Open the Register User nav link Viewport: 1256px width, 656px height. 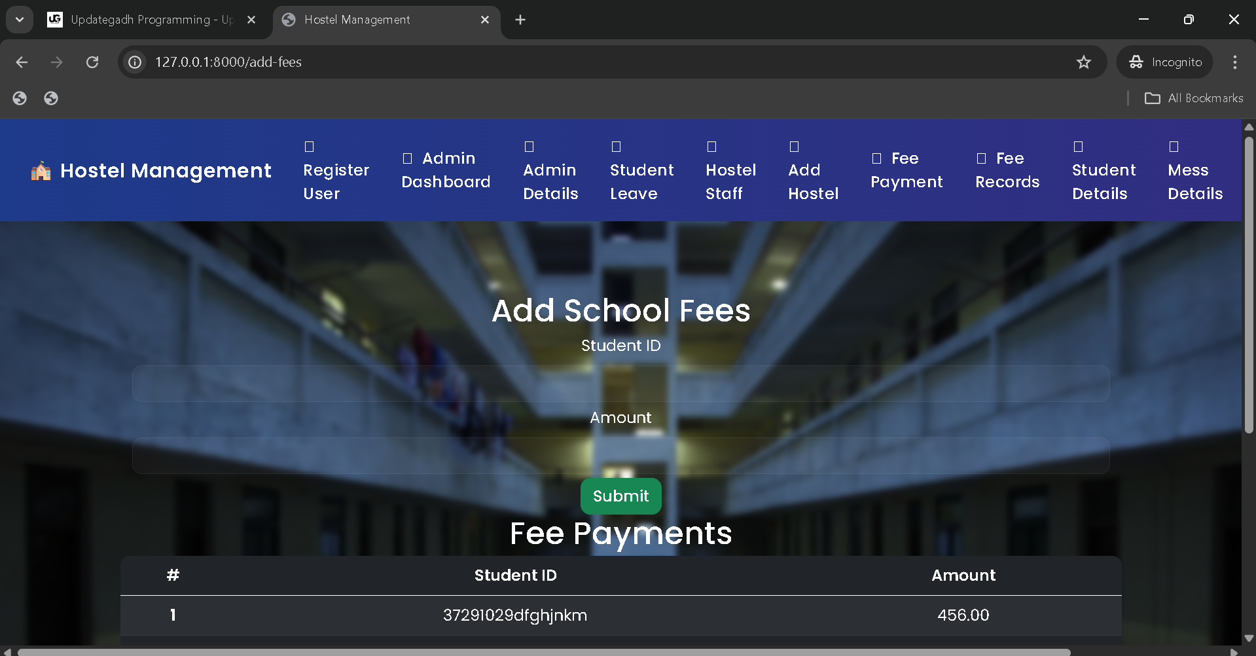[x=336, y=181]
